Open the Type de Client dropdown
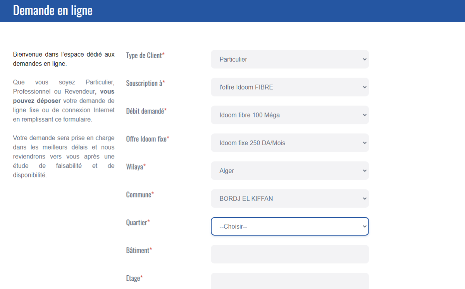This screenshot has height=289, width=465. pyautogui.click(x=289, y=59)
